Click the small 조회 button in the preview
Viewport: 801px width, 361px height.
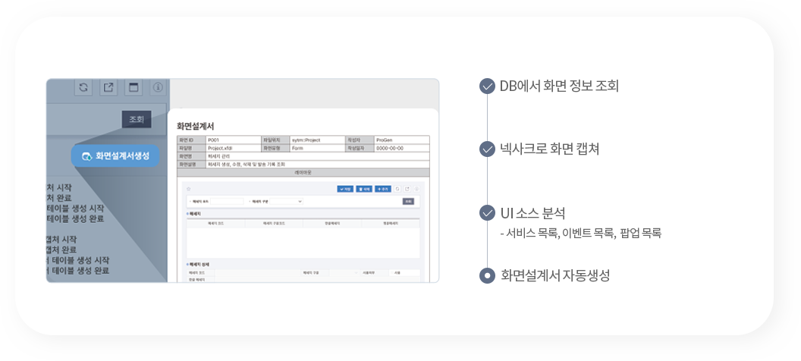point(408,202)
